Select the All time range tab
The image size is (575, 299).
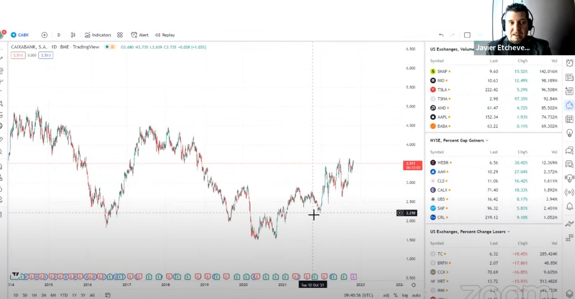pos(92,295)
